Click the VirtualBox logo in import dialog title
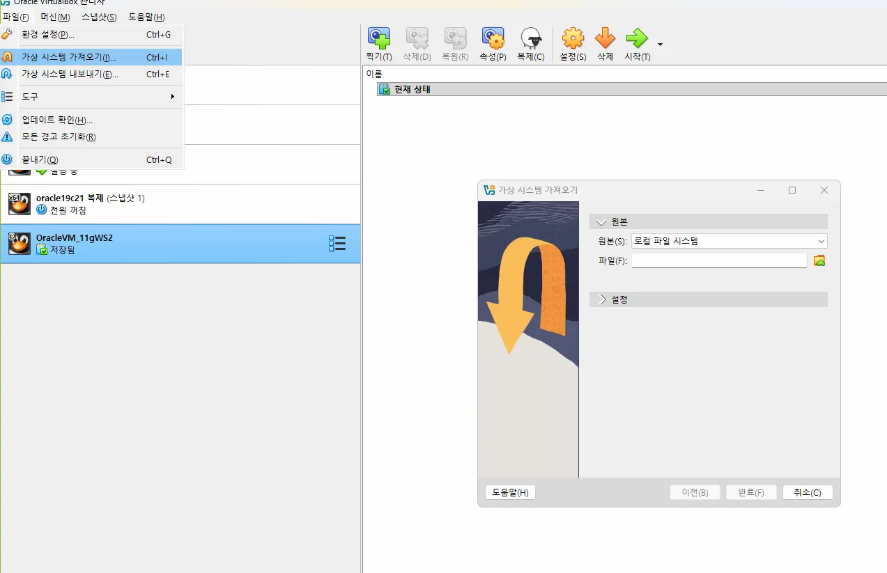The width and height of the screenshot is (887, 573). 489,190
